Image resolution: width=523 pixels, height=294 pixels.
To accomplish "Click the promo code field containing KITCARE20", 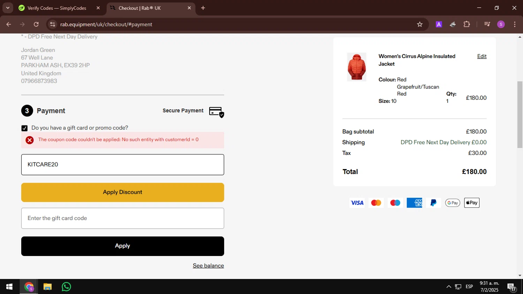I will [x=122, y=165].
